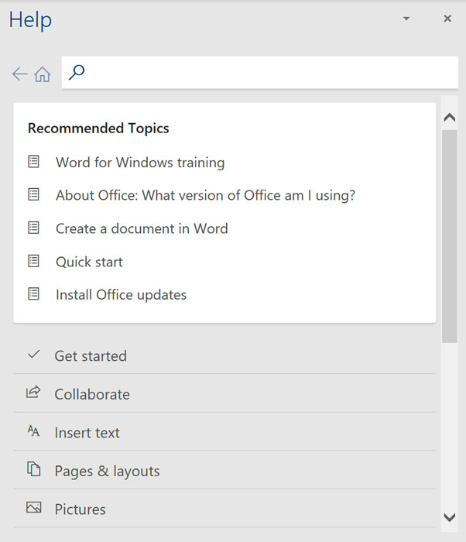Viewport: 466px width, 542px height.
Task: Select the Collaborate category
Action: [x=92, y=394]
